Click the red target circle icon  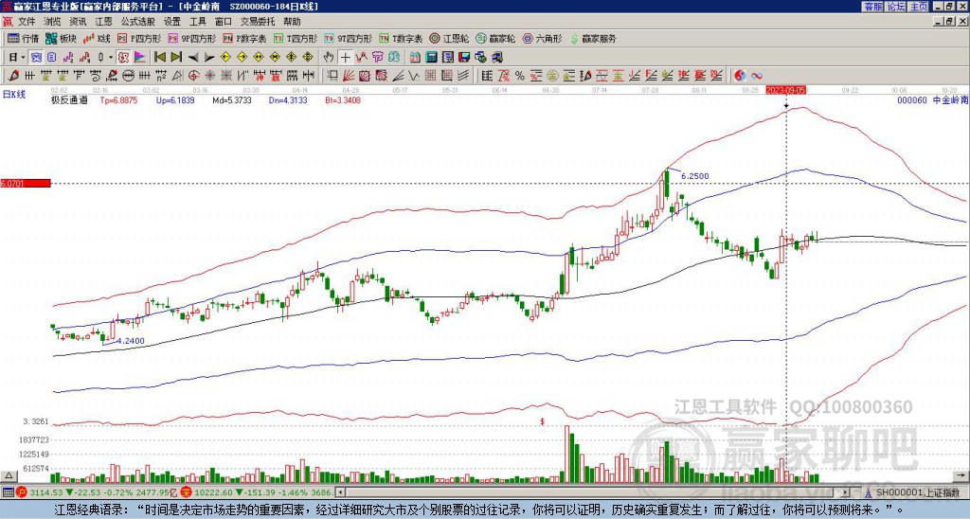click(x=193, y=76)
